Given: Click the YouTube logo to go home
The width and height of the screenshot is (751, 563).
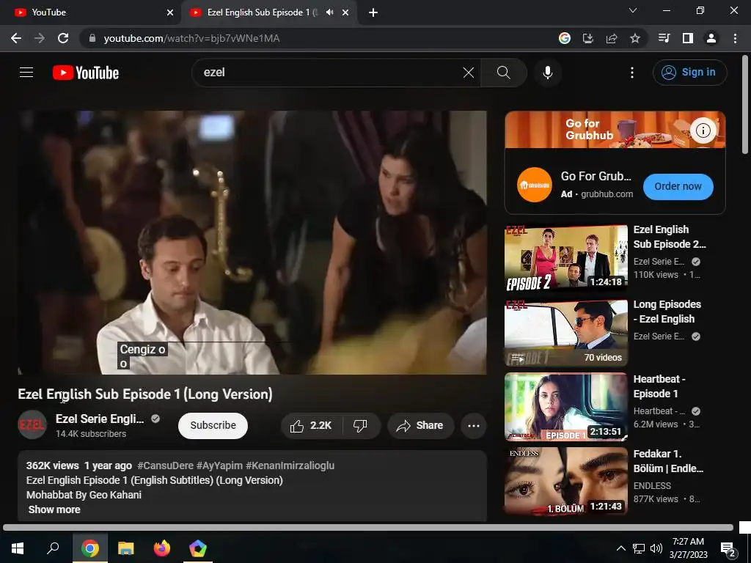Looking at the screenshot, I should (86, 73).
